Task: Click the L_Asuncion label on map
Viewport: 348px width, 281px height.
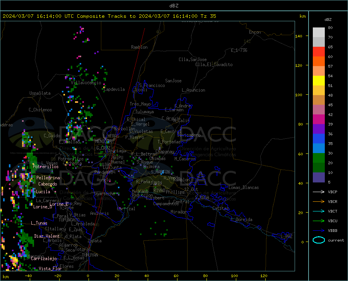Action: tap(193, 90)
